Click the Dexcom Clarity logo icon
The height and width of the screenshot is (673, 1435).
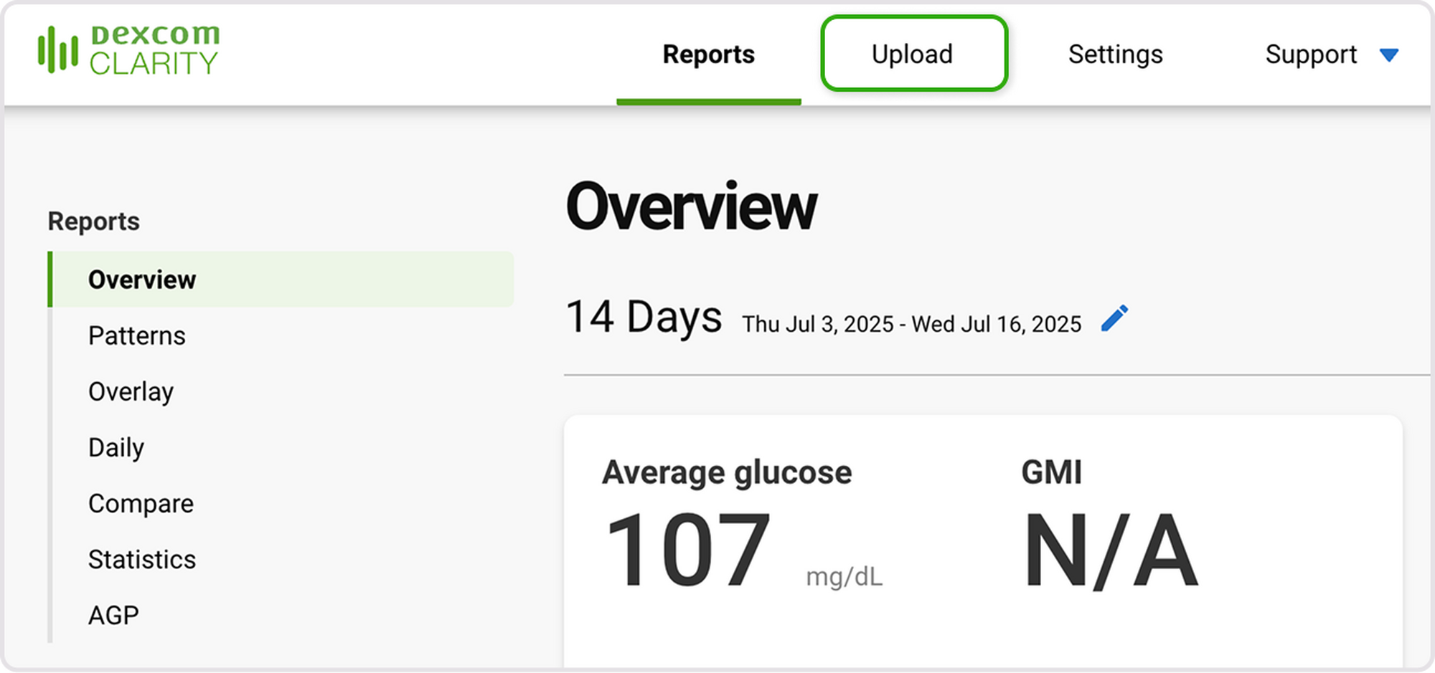[57, 49]
